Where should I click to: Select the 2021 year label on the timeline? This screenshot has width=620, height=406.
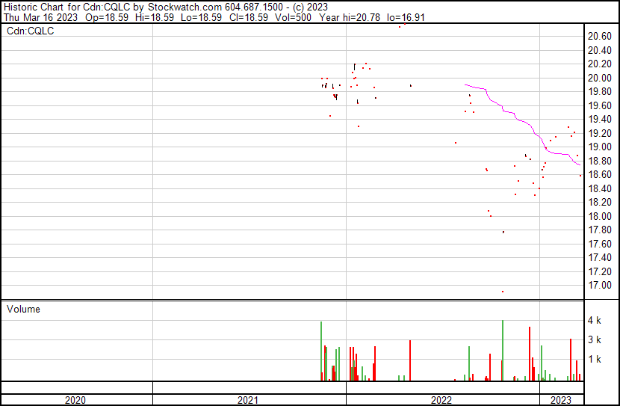(249, 400)
